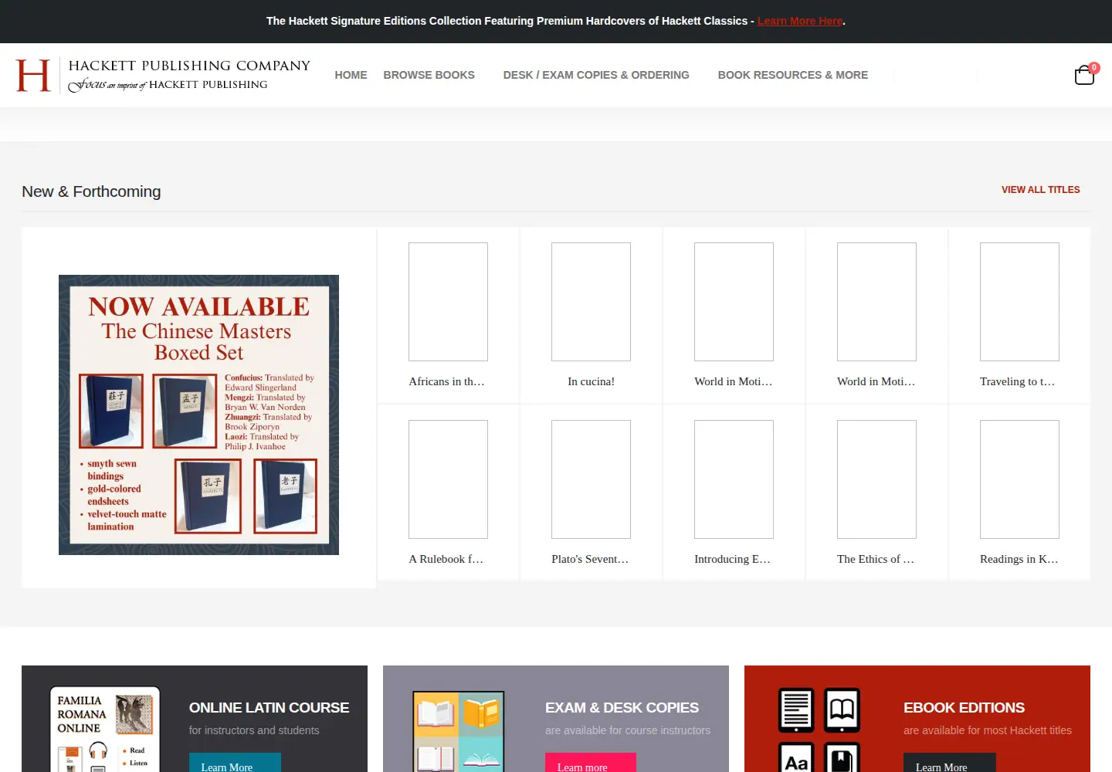The width and height of the screenshot is (1112, 772).
Task: Click the EXAM & DESK COPIES heading
Action: [622, 708]
